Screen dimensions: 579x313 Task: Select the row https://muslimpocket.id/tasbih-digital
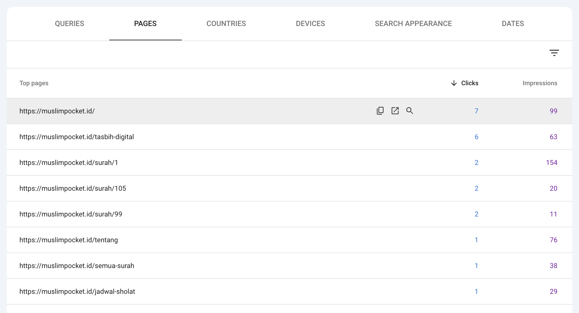(77, 137)
